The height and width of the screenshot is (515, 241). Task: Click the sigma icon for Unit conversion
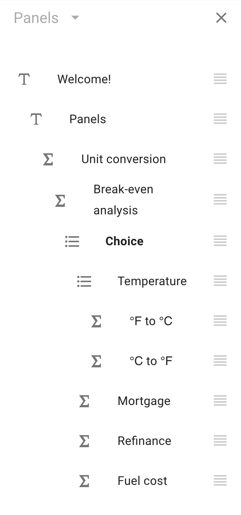click(x=48, y=159)
